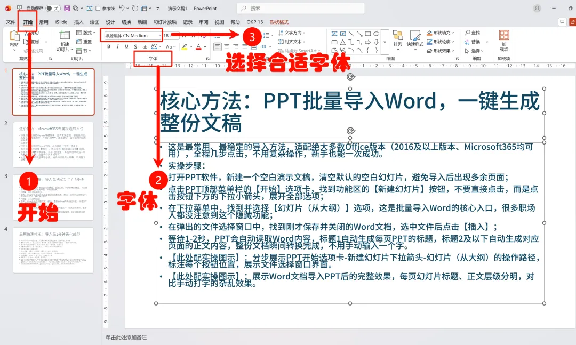
Task: Expand the shapes gallery More arrow
Action: pyautogui.click(x=385, y=42)
